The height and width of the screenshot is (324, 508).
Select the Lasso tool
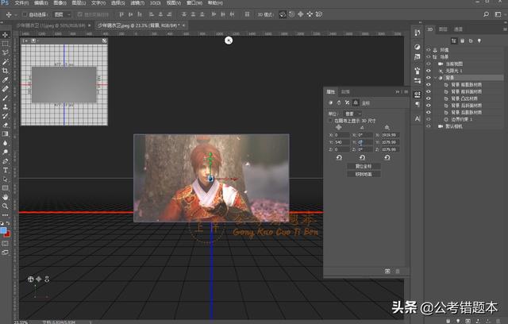tap(6, 52)
